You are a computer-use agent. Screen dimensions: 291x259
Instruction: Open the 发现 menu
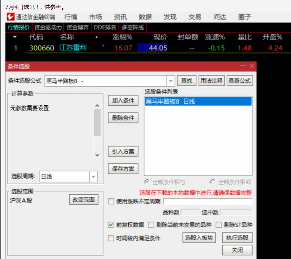[170, 17]
